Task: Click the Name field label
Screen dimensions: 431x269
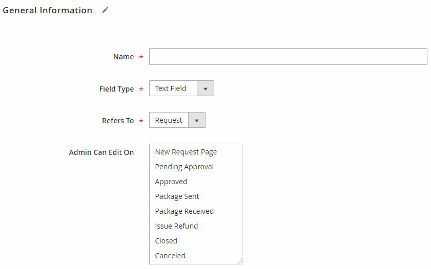Action: pyautogui.click(x=124, y=57)
